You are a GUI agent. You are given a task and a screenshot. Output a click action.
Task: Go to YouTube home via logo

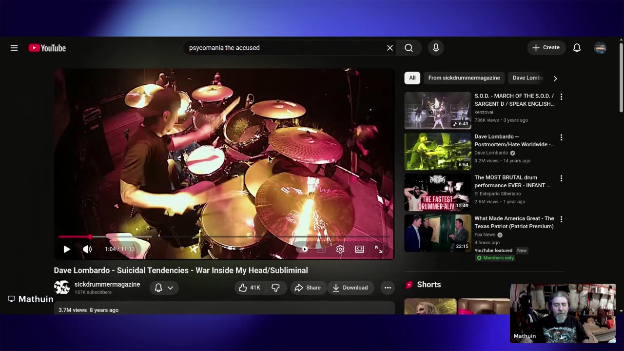[x=47, y=48]
